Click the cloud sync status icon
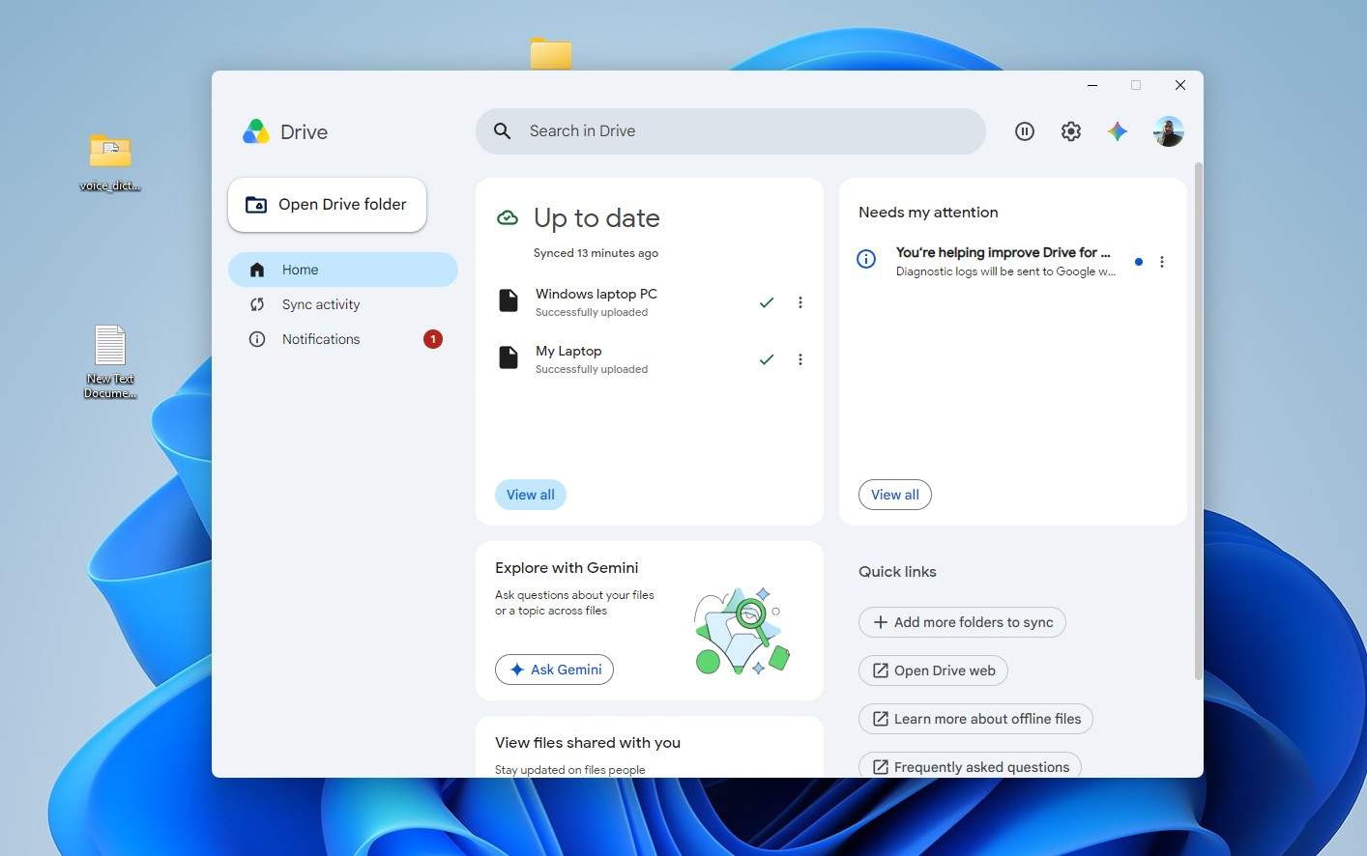 (508, 218)
